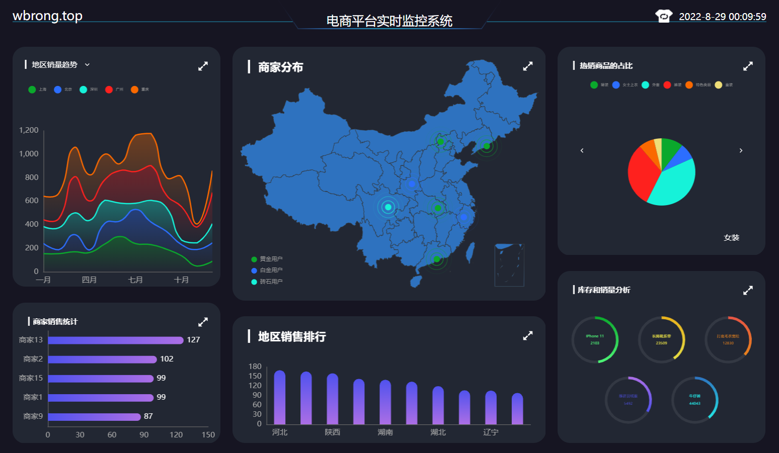Expand the 商家销售统计 panel to fullscreen

[203, 322]
